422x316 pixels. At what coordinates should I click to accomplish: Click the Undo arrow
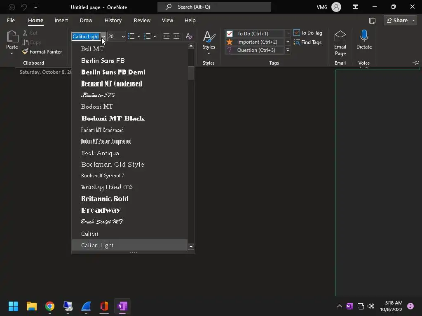click(x=23, y=7)
